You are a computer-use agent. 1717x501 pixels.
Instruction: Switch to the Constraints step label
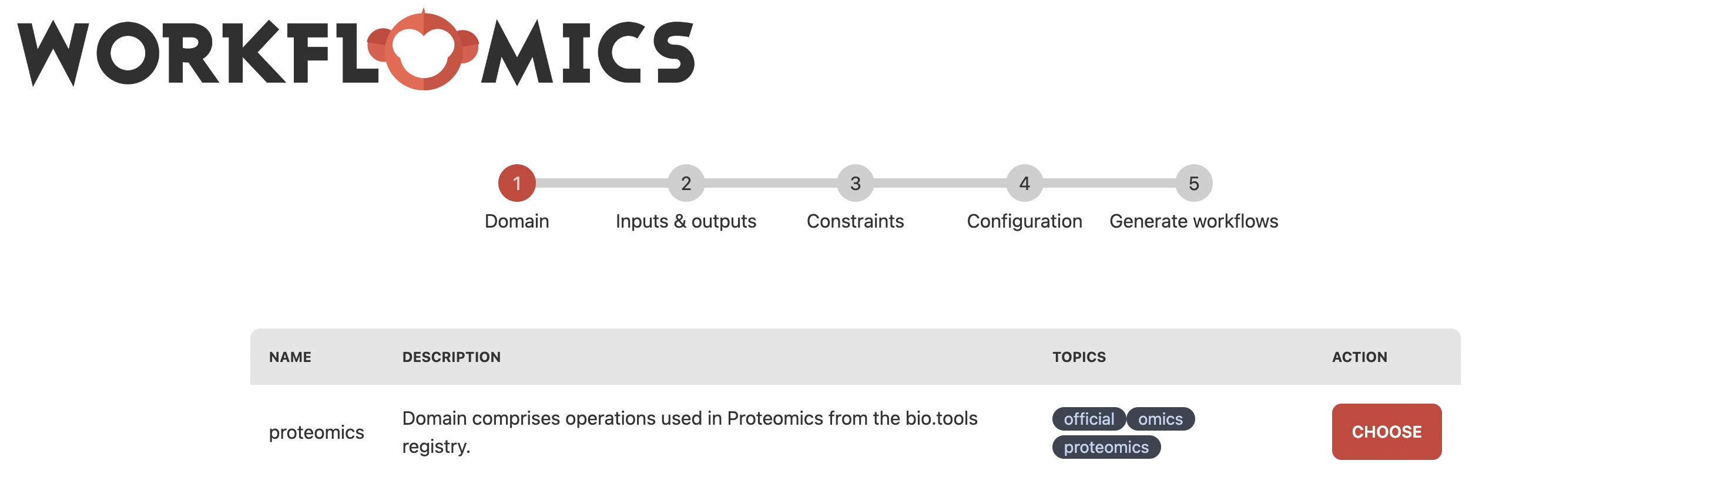coord(855,221)
